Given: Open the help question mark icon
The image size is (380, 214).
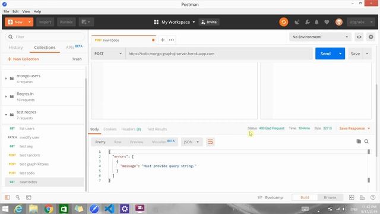Looking at the screenshot, I should (x=373, y=197).
